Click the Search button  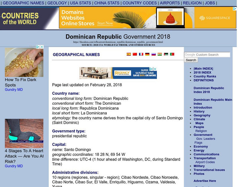click(x=191, y=60)
